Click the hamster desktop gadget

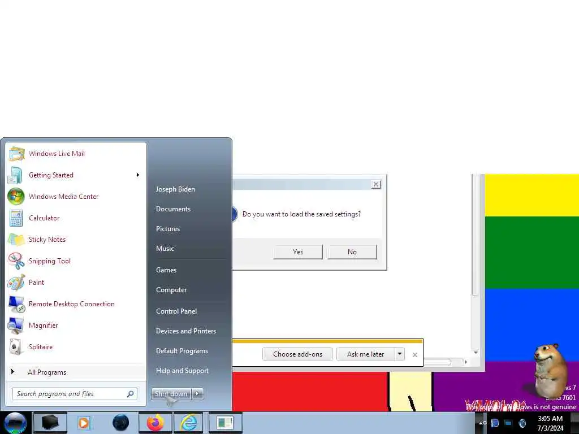[550, 371]
